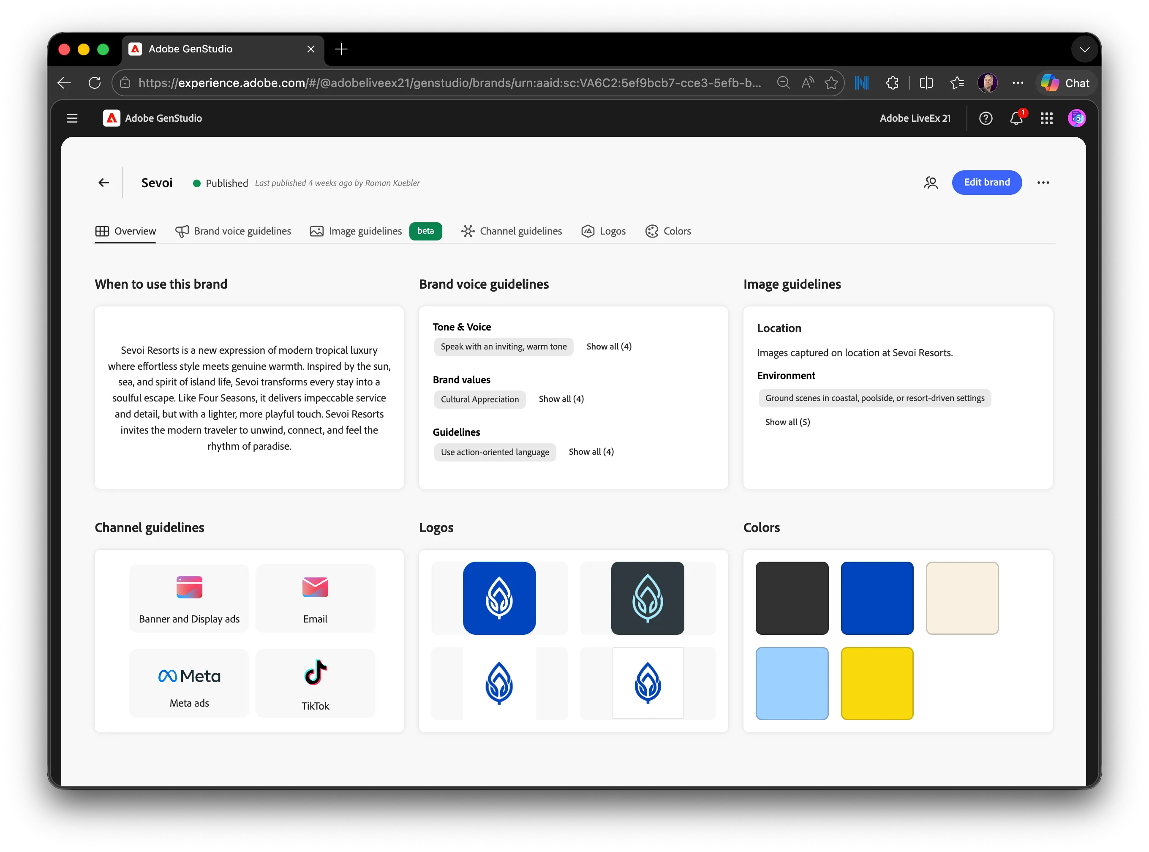Show all 4 Brand values
The image size is (1149, 852).
coord(561,399)
